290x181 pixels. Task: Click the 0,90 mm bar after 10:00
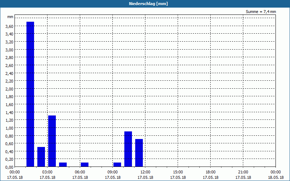click(x=128, y=149)
